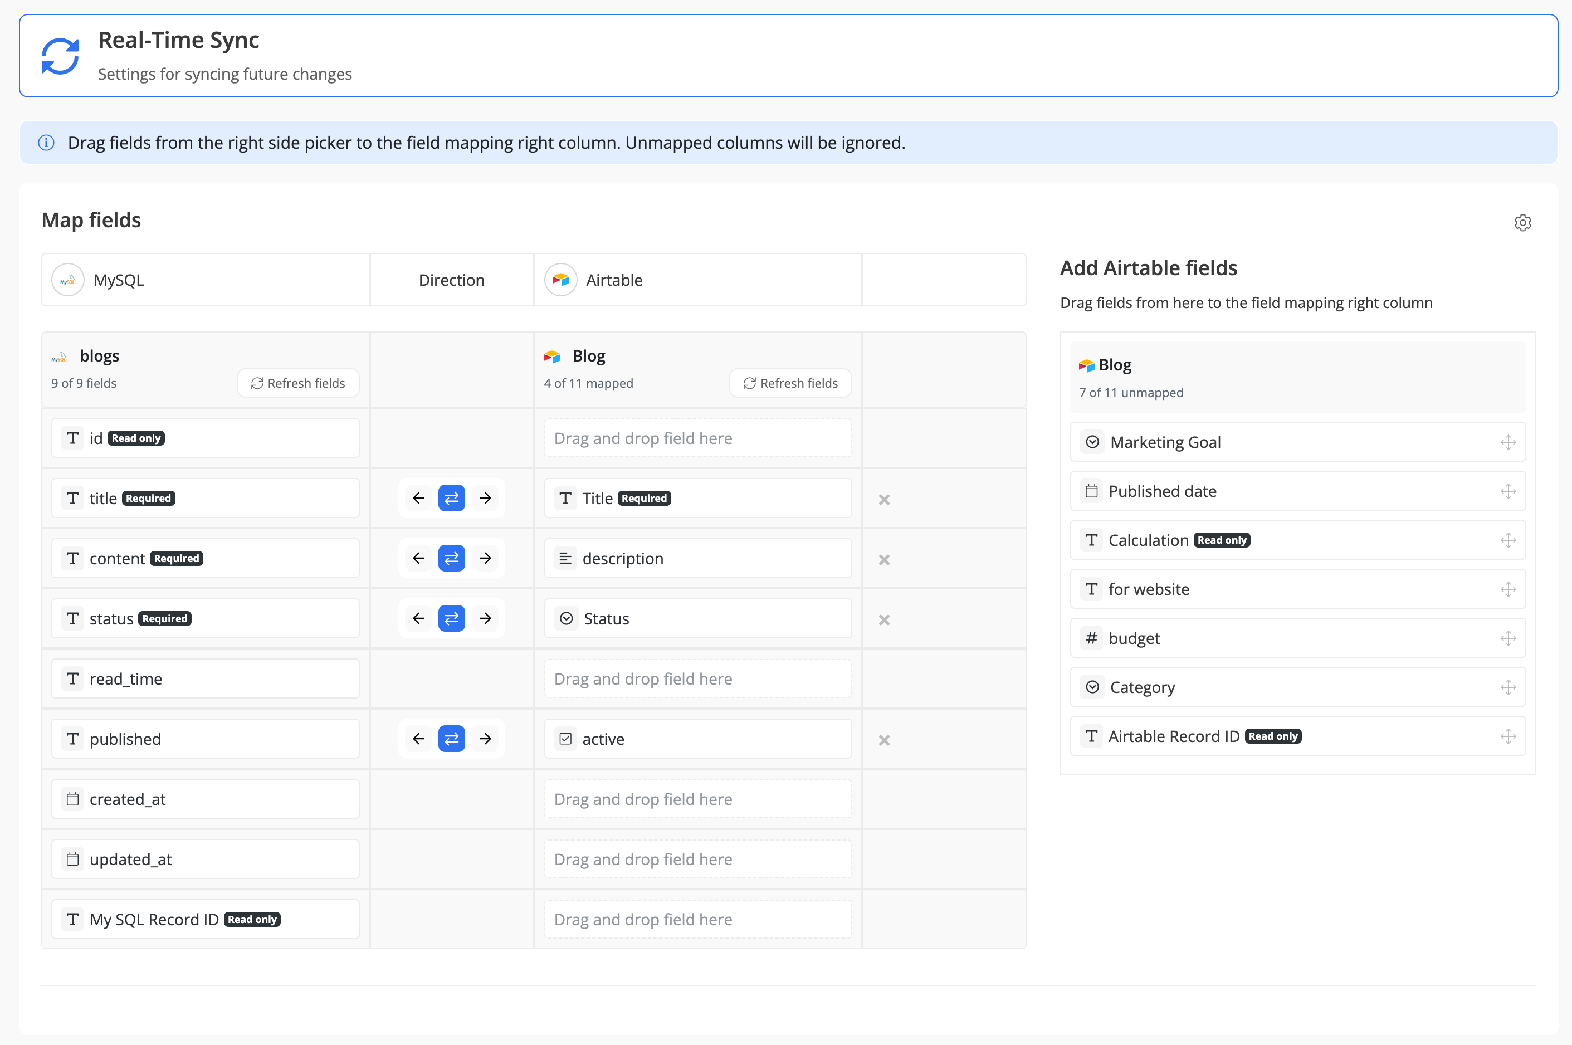Click the MySQL title field
This screenshot has height=1045, width=1572.
(x=205, y=498)
